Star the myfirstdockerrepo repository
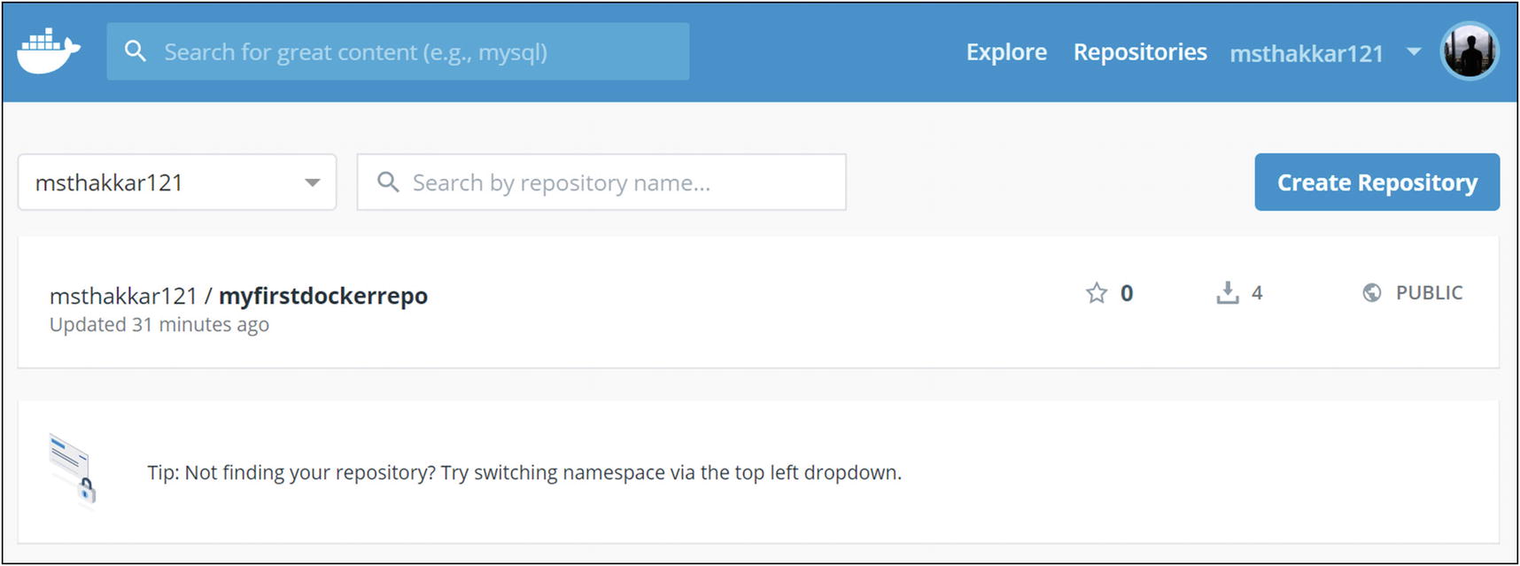Viewport: 1520px width, 566px height. tap(1097, 293)
